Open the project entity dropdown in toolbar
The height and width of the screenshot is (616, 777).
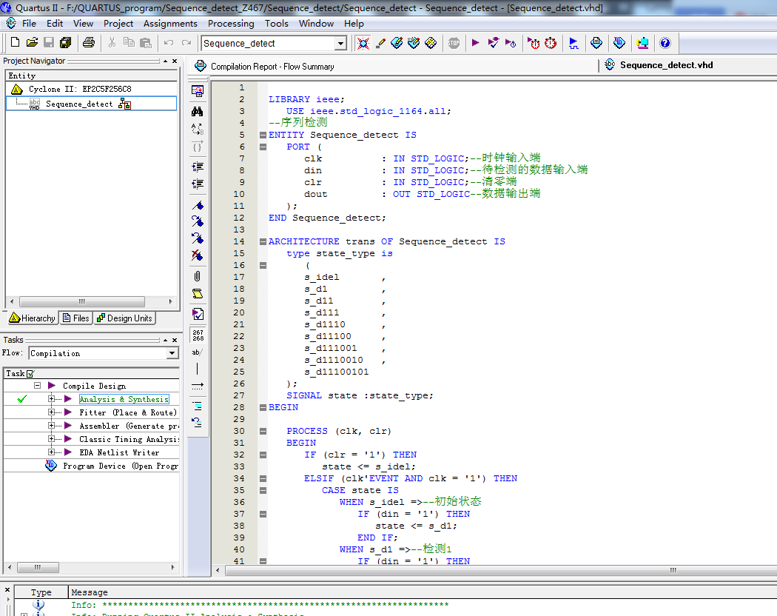340,44
